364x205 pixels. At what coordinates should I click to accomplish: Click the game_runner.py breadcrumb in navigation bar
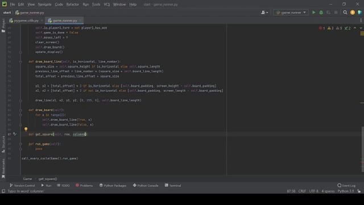click(30, 13)
